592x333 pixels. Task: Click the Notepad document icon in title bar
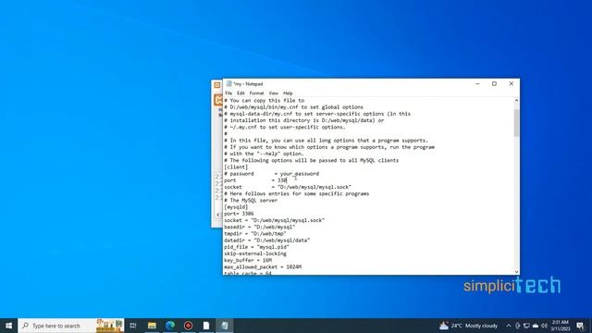tap(228, 84)
